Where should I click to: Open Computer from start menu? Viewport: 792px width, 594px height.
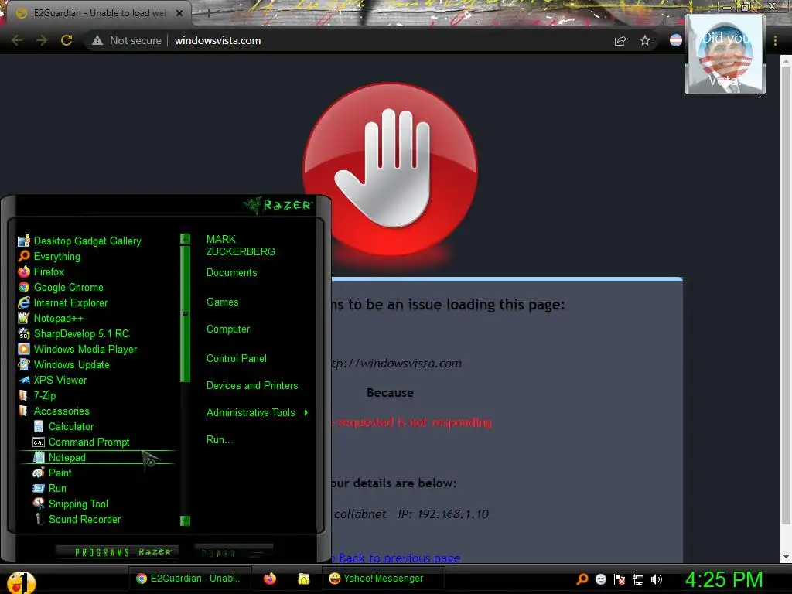tap(228, 329)
